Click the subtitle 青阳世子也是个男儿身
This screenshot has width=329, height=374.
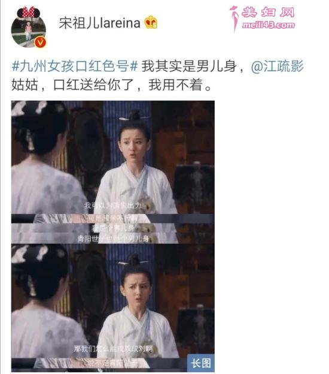pyautogui.click(x=113, y=239)
